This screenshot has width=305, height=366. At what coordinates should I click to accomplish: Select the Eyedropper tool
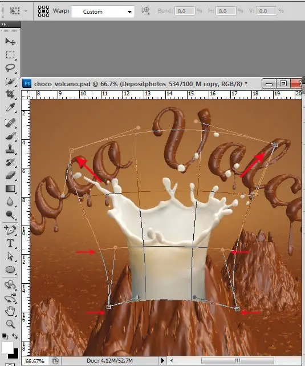(x=10, y=107)
